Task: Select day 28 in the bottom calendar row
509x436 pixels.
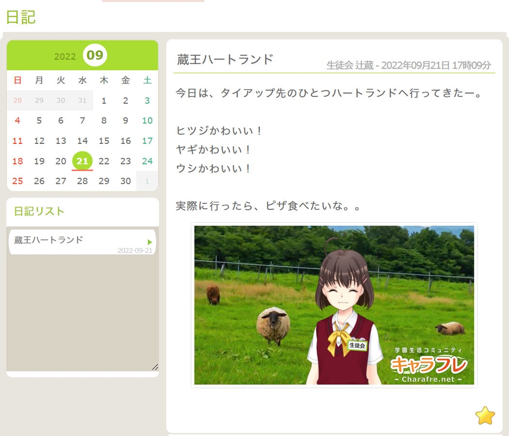Action: [x=82, y=181]
